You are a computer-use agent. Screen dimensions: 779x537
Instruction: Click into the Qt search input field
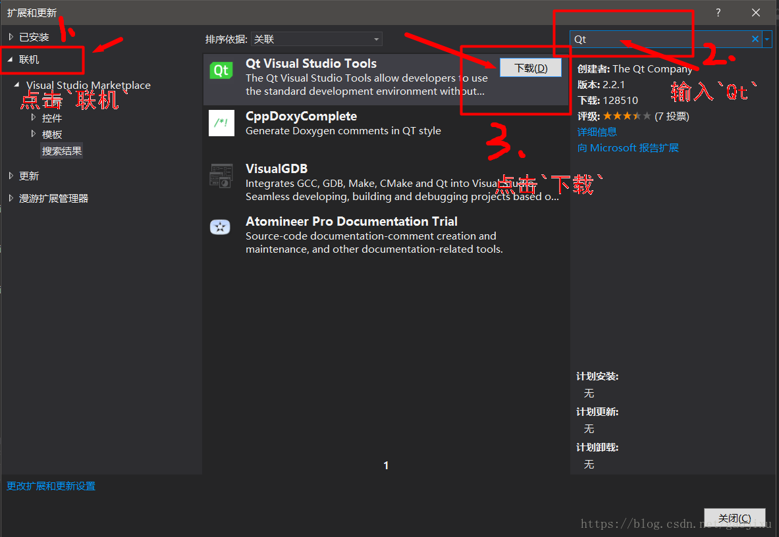[x=660, y=39]
